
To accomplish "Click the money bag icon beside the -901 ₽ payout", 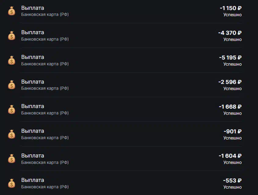I will 12,134.
